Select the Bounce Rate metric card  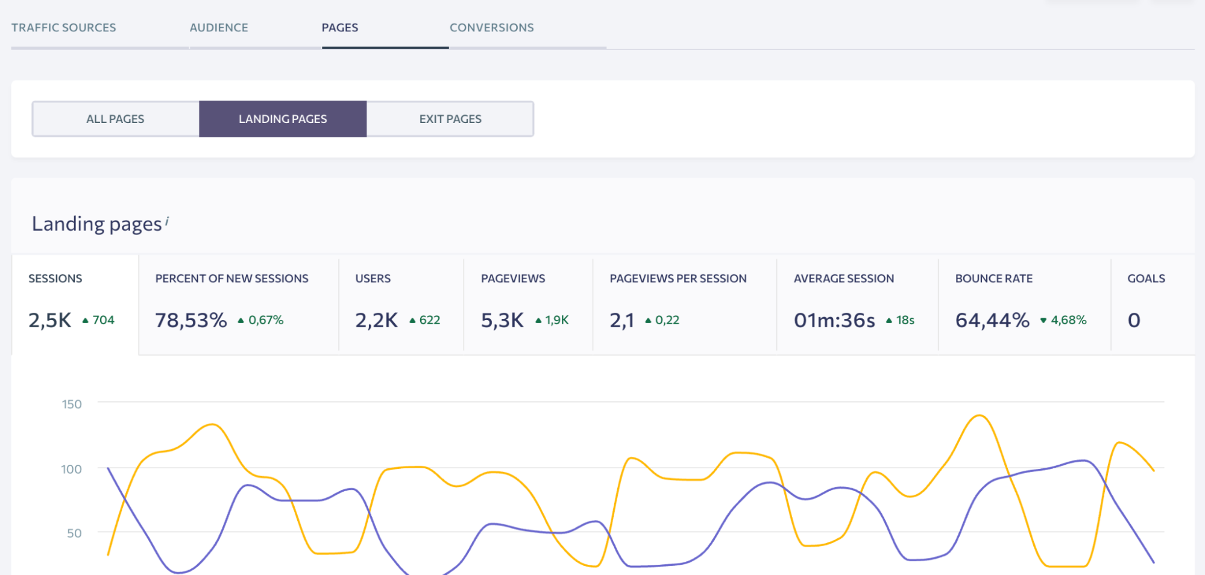pos(1024,304)
